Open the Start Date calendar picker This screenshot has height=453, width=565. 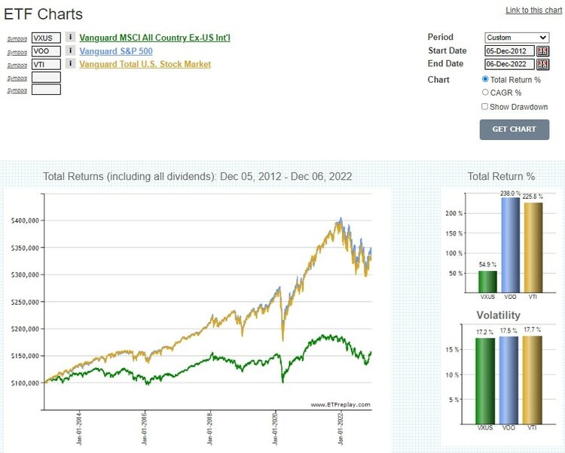pos(542,51)
